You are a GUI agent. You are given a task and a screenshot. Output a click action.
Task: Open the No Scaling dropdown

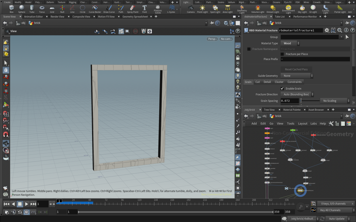click(335, 101)
